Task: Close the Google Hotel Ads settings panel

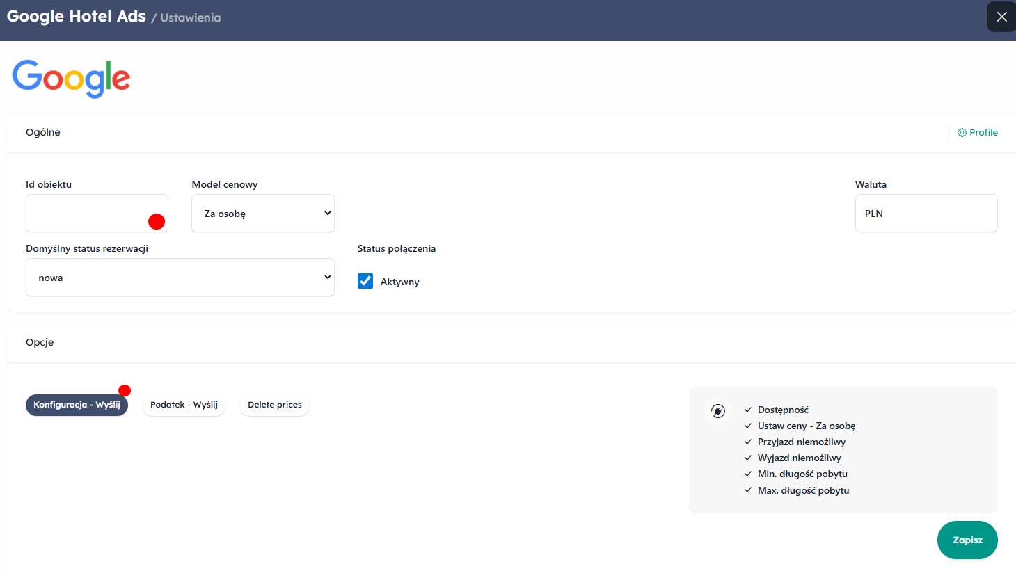Action: [1001, 17]
